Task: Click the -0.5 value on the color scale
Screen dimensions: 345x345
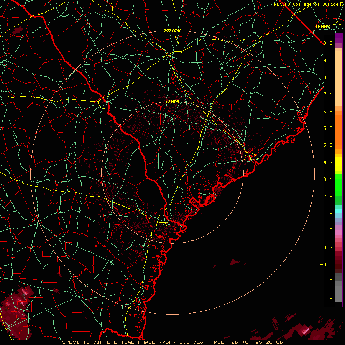Action: click(x=326, y=264)
